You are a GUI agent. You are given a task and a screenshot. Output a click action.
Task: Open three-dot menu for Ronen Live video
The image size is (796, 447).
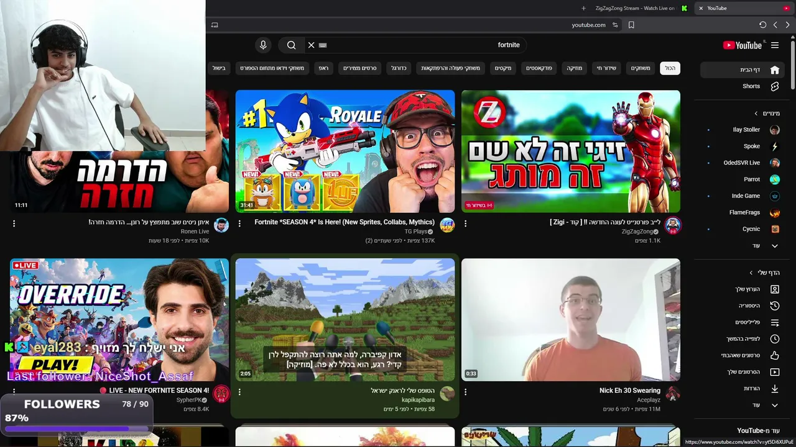tap(14, 223)
